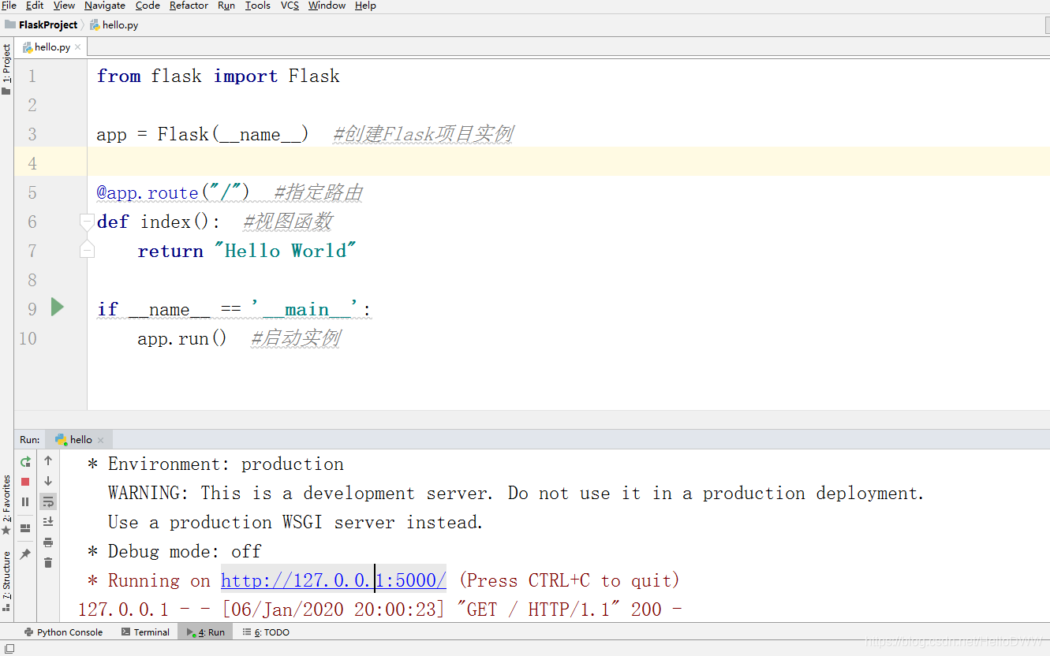
Task: Click 'from flask import Flask' on line 1
Action: [x=219, y=76]
